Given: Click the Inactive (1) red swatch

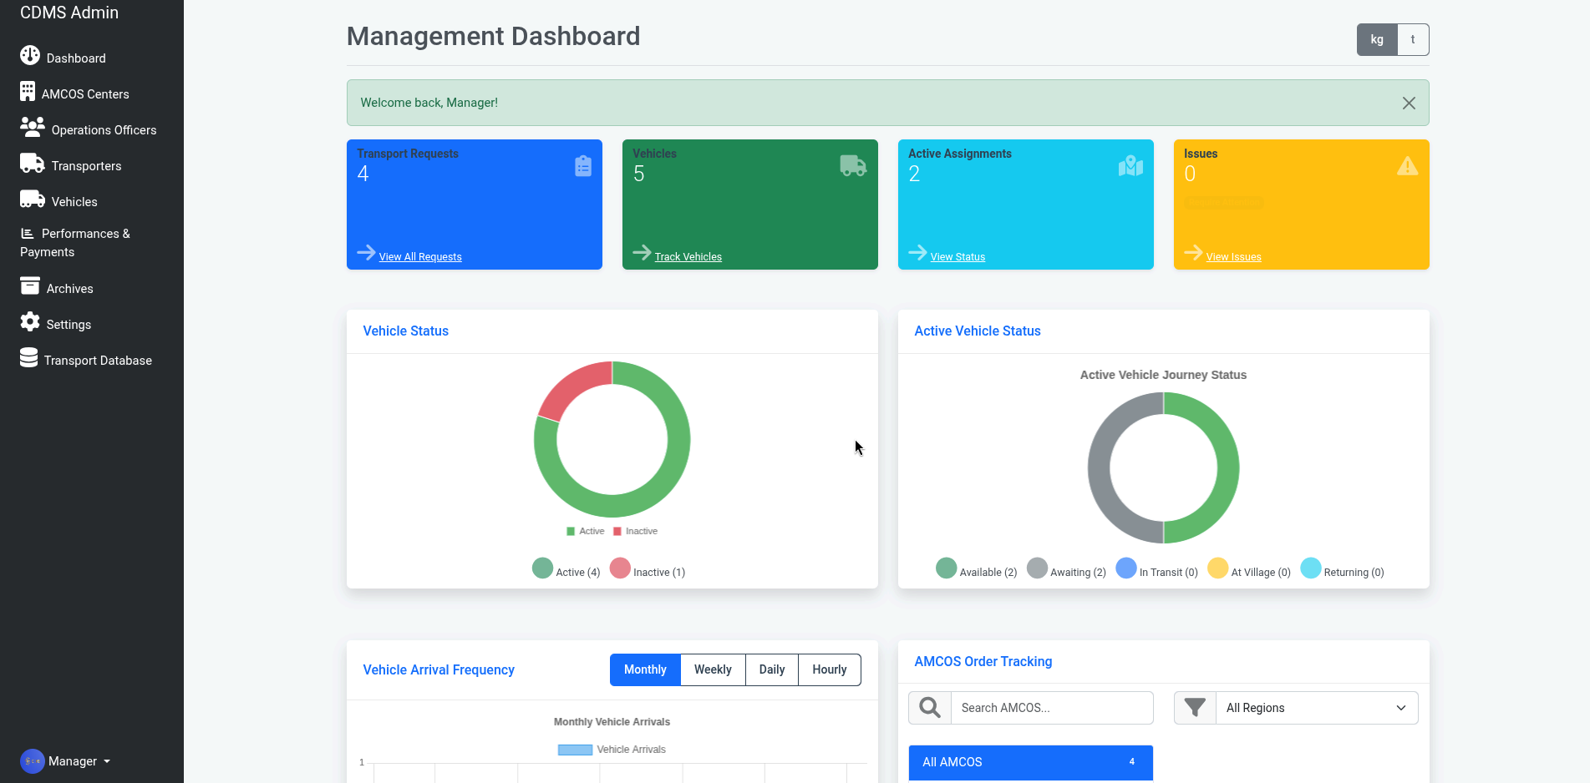Looking at the screenshot, I should pos(620,568).
